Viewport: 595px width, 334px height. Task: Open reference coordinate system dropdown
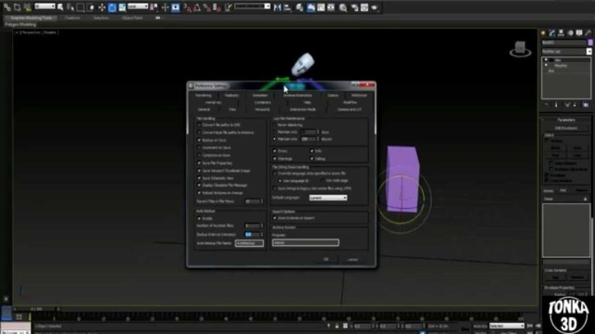point(138,6)
